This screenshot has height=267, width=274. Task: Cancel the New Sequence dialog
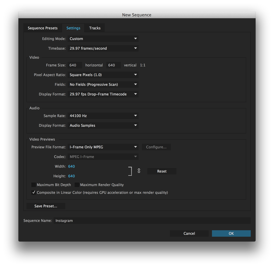pyautogui.click(x=189, y=233)
